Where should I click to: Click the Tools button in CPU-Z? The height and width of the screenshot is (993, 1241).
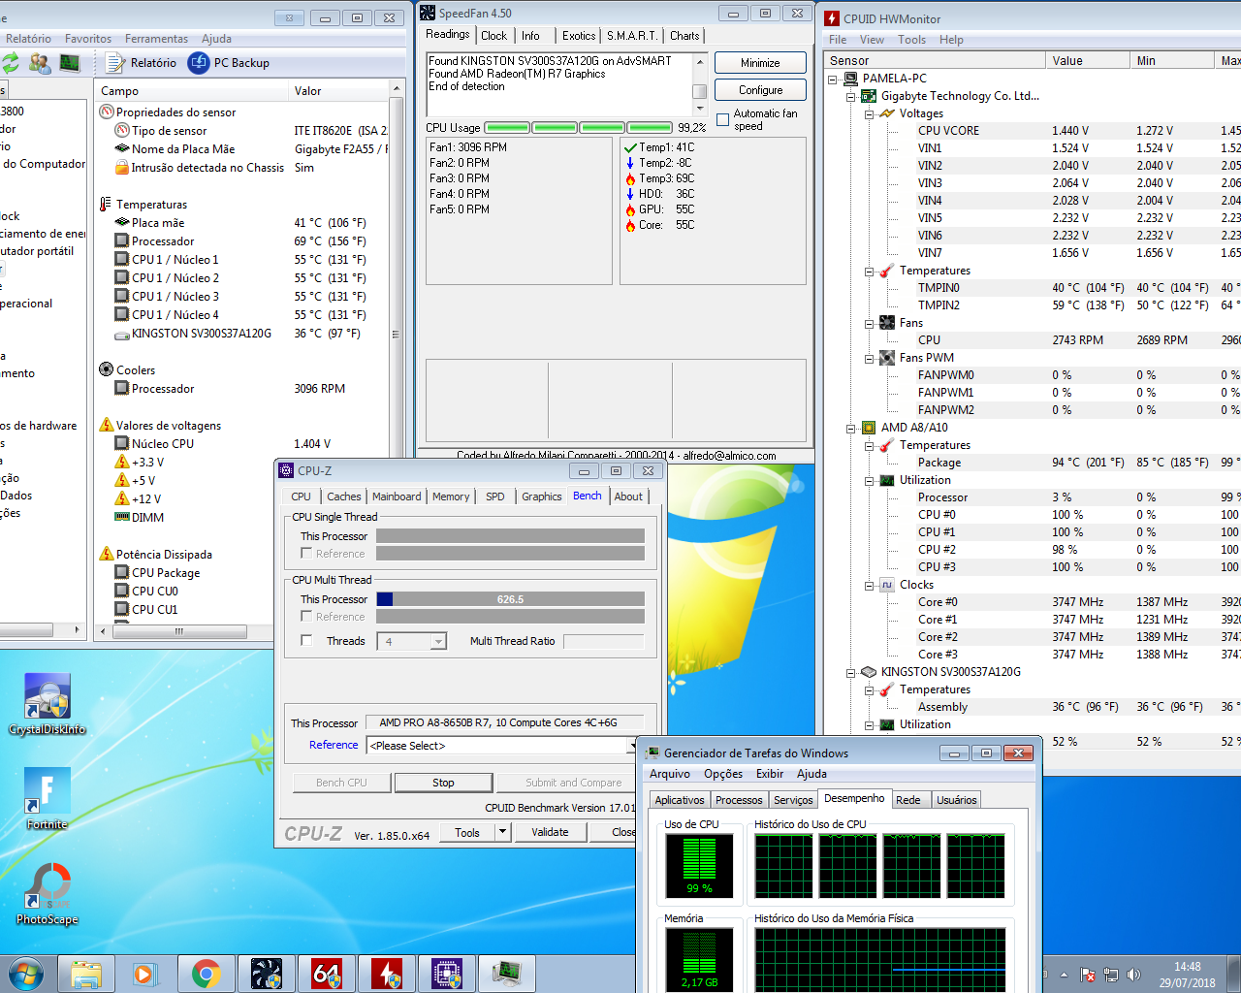467,832
